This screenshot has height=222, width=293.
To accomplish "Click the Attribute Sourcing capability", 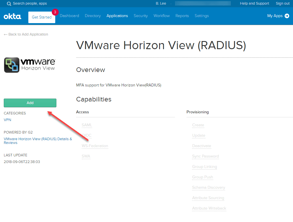I will click(x=208, y=198).
